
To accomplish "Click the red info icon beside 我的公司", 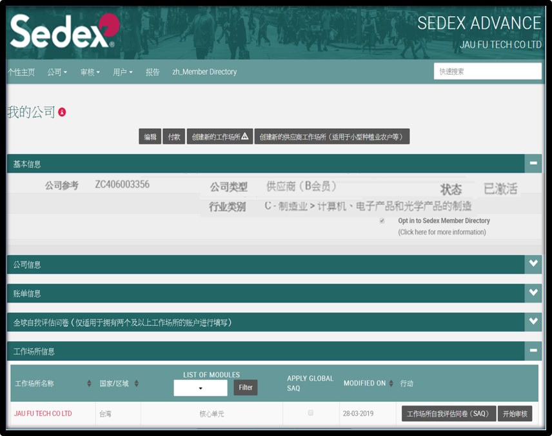I will pos(62,112).
